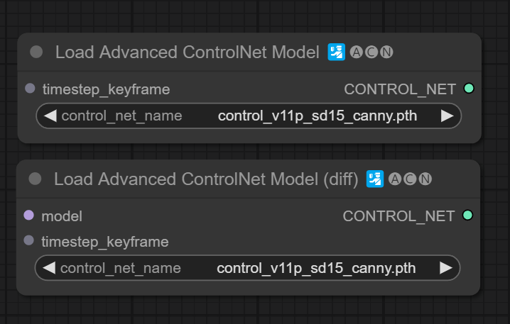Viewport: 510px width, 324px height.
Task: Select next control_net_name on the non-diff node
Action: tap(447, 116)
